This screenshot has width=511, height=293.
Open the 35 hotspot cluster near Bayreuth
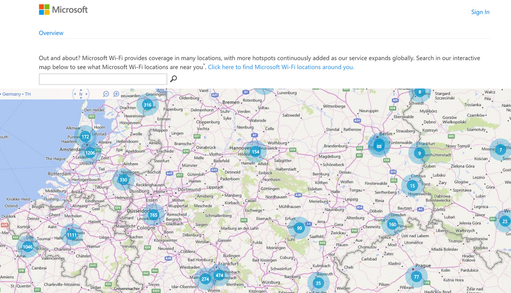pos(318,283)
